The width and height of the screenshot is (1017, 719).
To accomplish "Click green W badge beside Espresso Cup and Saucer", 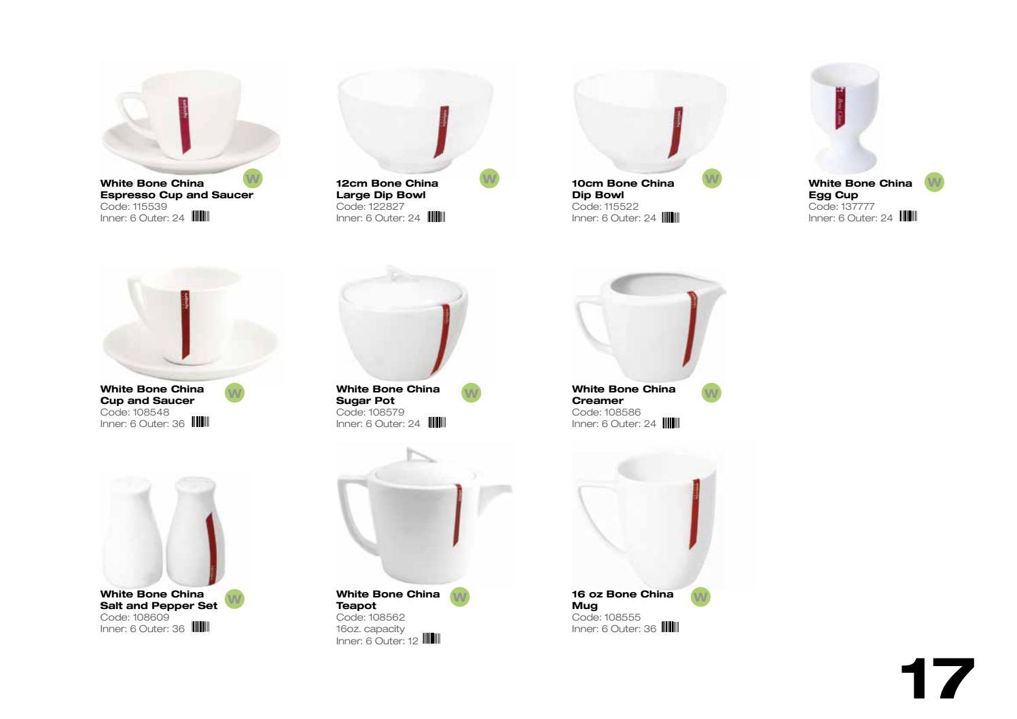I will (x=253, y=179).
